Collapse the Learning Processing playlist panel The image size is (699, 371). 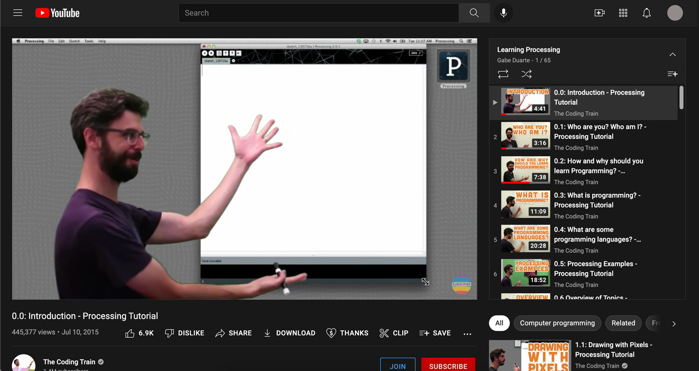[673, 54]
